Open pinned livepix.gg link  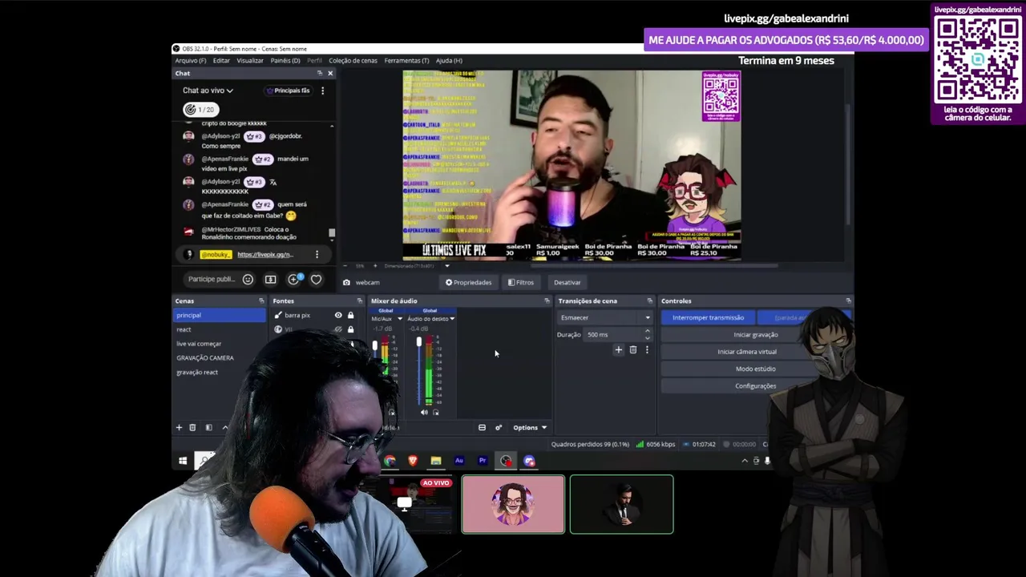(265, 255)
